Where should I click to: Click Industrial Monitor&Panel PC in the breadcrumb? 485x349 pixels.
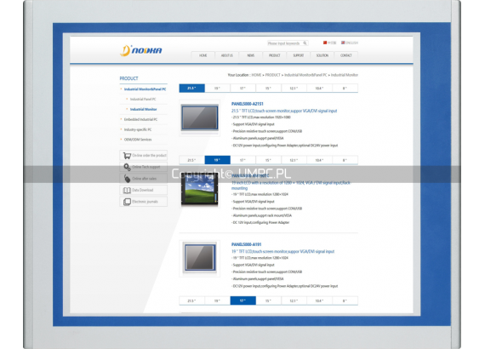(305, 75)
